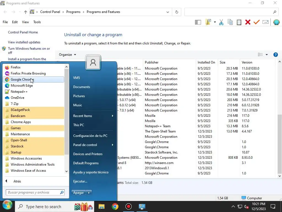Click Turn Windows features on or off
282x212 pixels.
click(29, 51)
